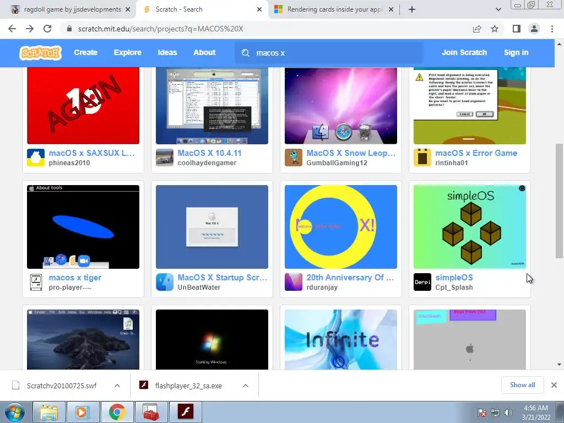Click the page vertical scrollbar thumb

pos(559,200)
